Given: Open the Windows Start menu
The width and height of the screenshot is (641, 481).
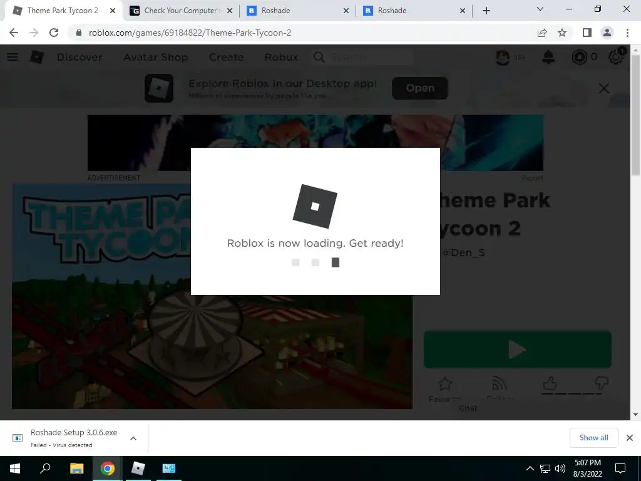Looking at the screenshot, I should 15,468.
